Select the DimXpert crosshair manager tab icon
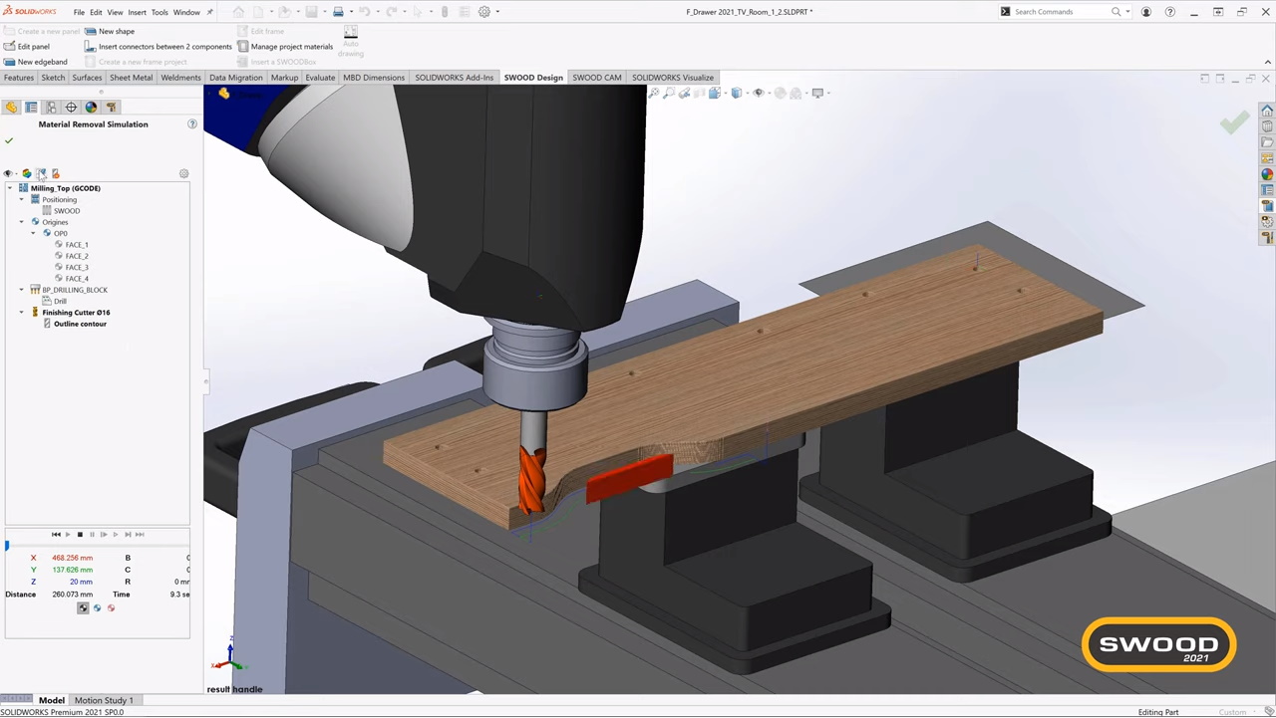1276x718 pixels. (71, 108)
